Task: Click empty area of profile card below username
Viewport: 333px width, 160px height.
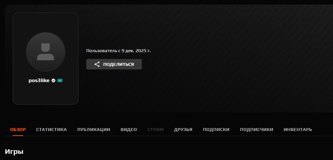Action: click(46, 95)
